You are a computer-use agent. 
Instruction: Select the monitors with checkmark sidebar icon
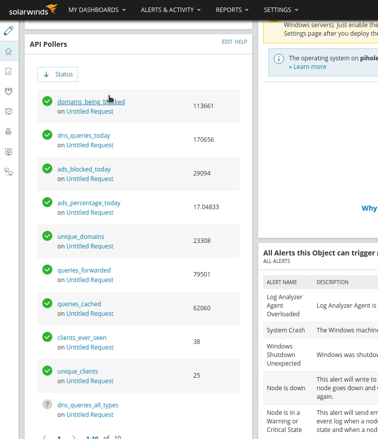tap(9, 112)
